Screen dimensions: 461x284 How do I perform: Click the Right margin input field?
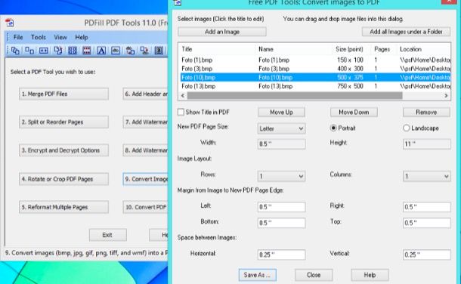click(x=426, y=207)
